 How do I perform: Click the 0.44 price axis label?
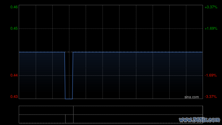pos(14,75)
